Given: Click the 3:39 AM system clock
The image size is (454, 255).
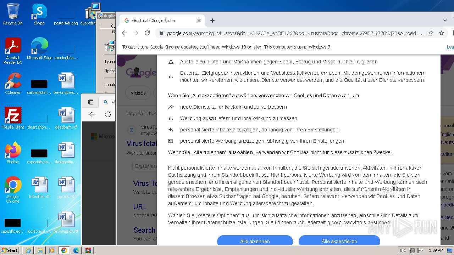Looking at the screenshot, I should coord(436,250).
